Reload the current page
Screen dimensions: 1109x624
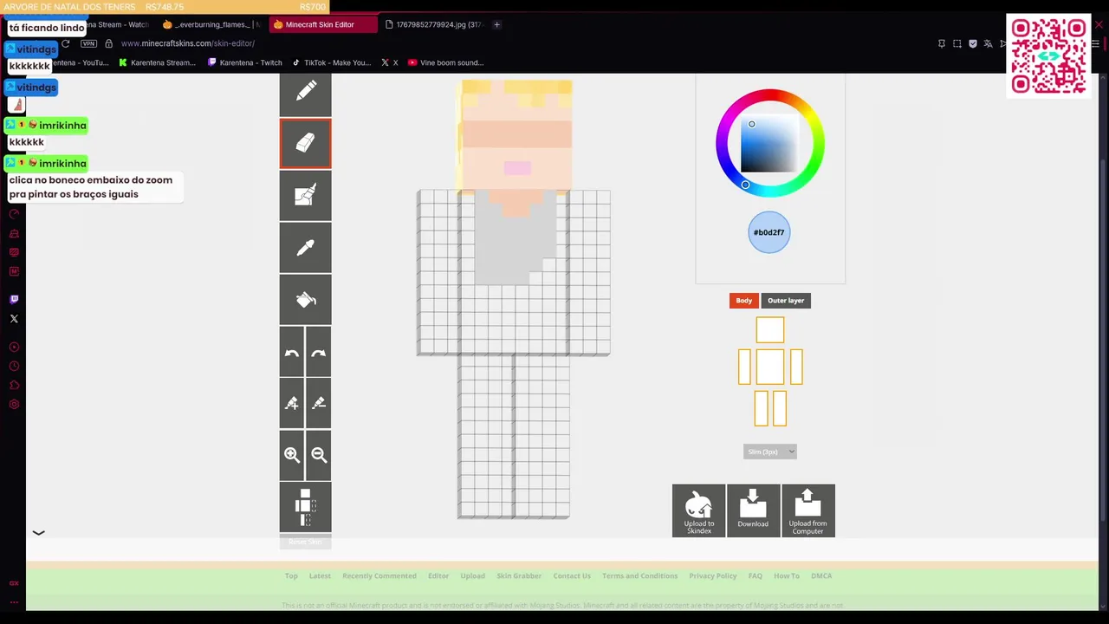tap(65, 43)
